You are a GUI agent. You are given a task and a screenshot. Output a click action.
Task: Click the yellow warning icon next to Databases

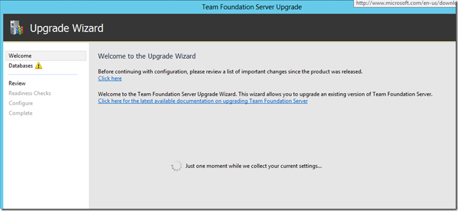[38, 66]
